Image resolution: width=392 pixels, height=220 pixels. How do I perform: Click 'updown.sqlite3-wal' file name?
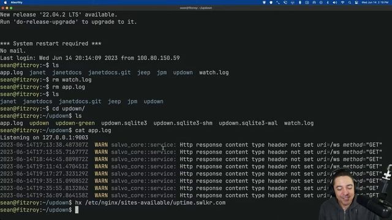248,123
